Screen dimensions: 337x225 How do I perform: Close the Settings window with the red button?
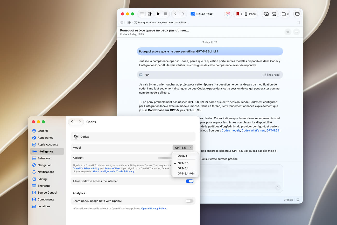33,122
